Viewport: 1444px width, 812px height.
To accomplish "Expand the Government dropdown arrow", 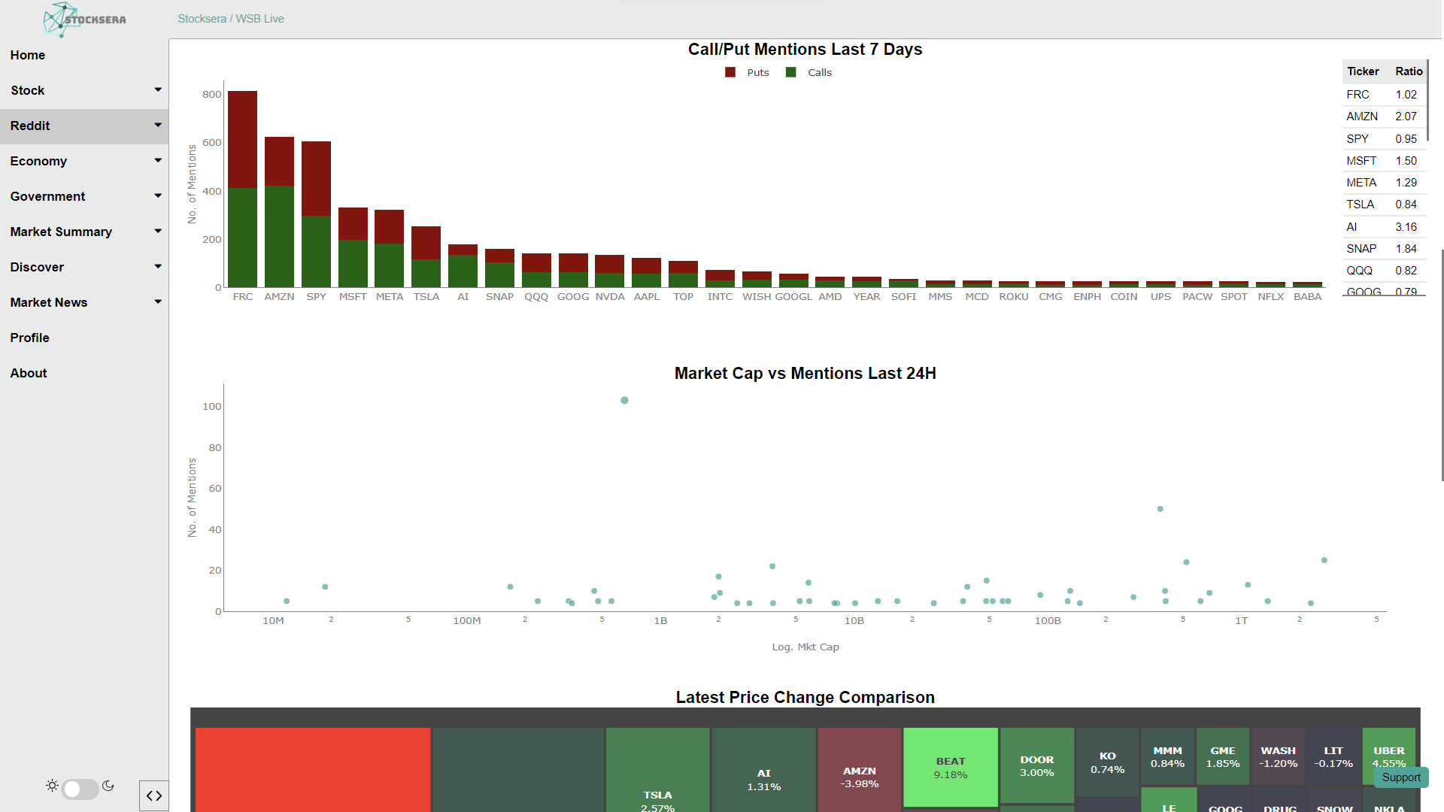I will click(158, 195).
